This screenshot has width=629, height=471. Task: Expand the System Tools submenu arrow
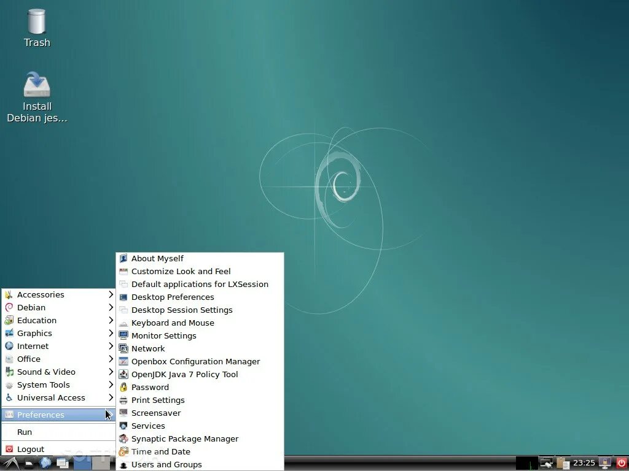[x=111, y=385]
